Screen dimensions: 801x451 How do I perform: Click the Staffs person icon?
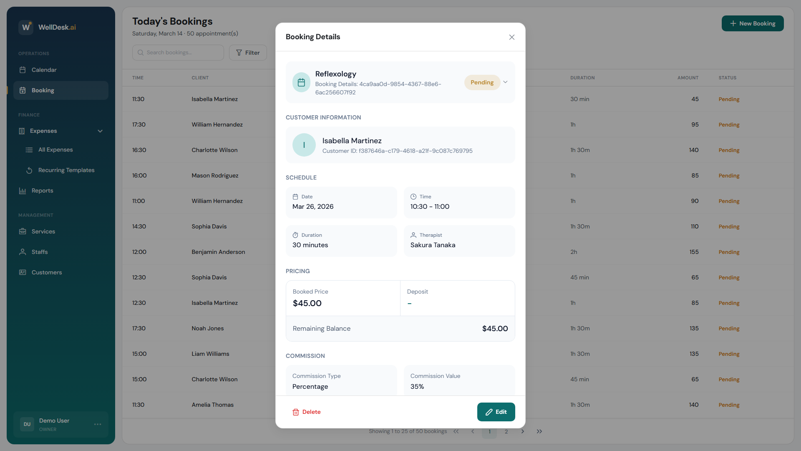tap(23, 252)
